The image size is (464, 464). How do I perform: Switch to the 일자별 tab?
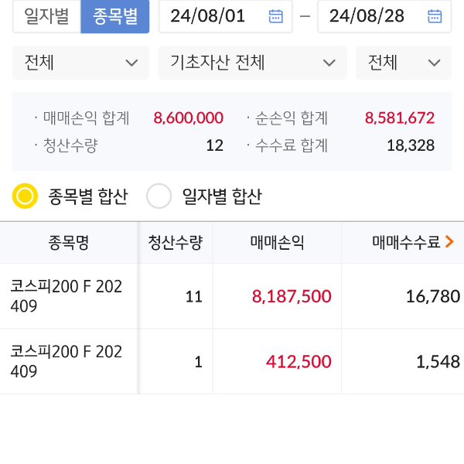46,16
